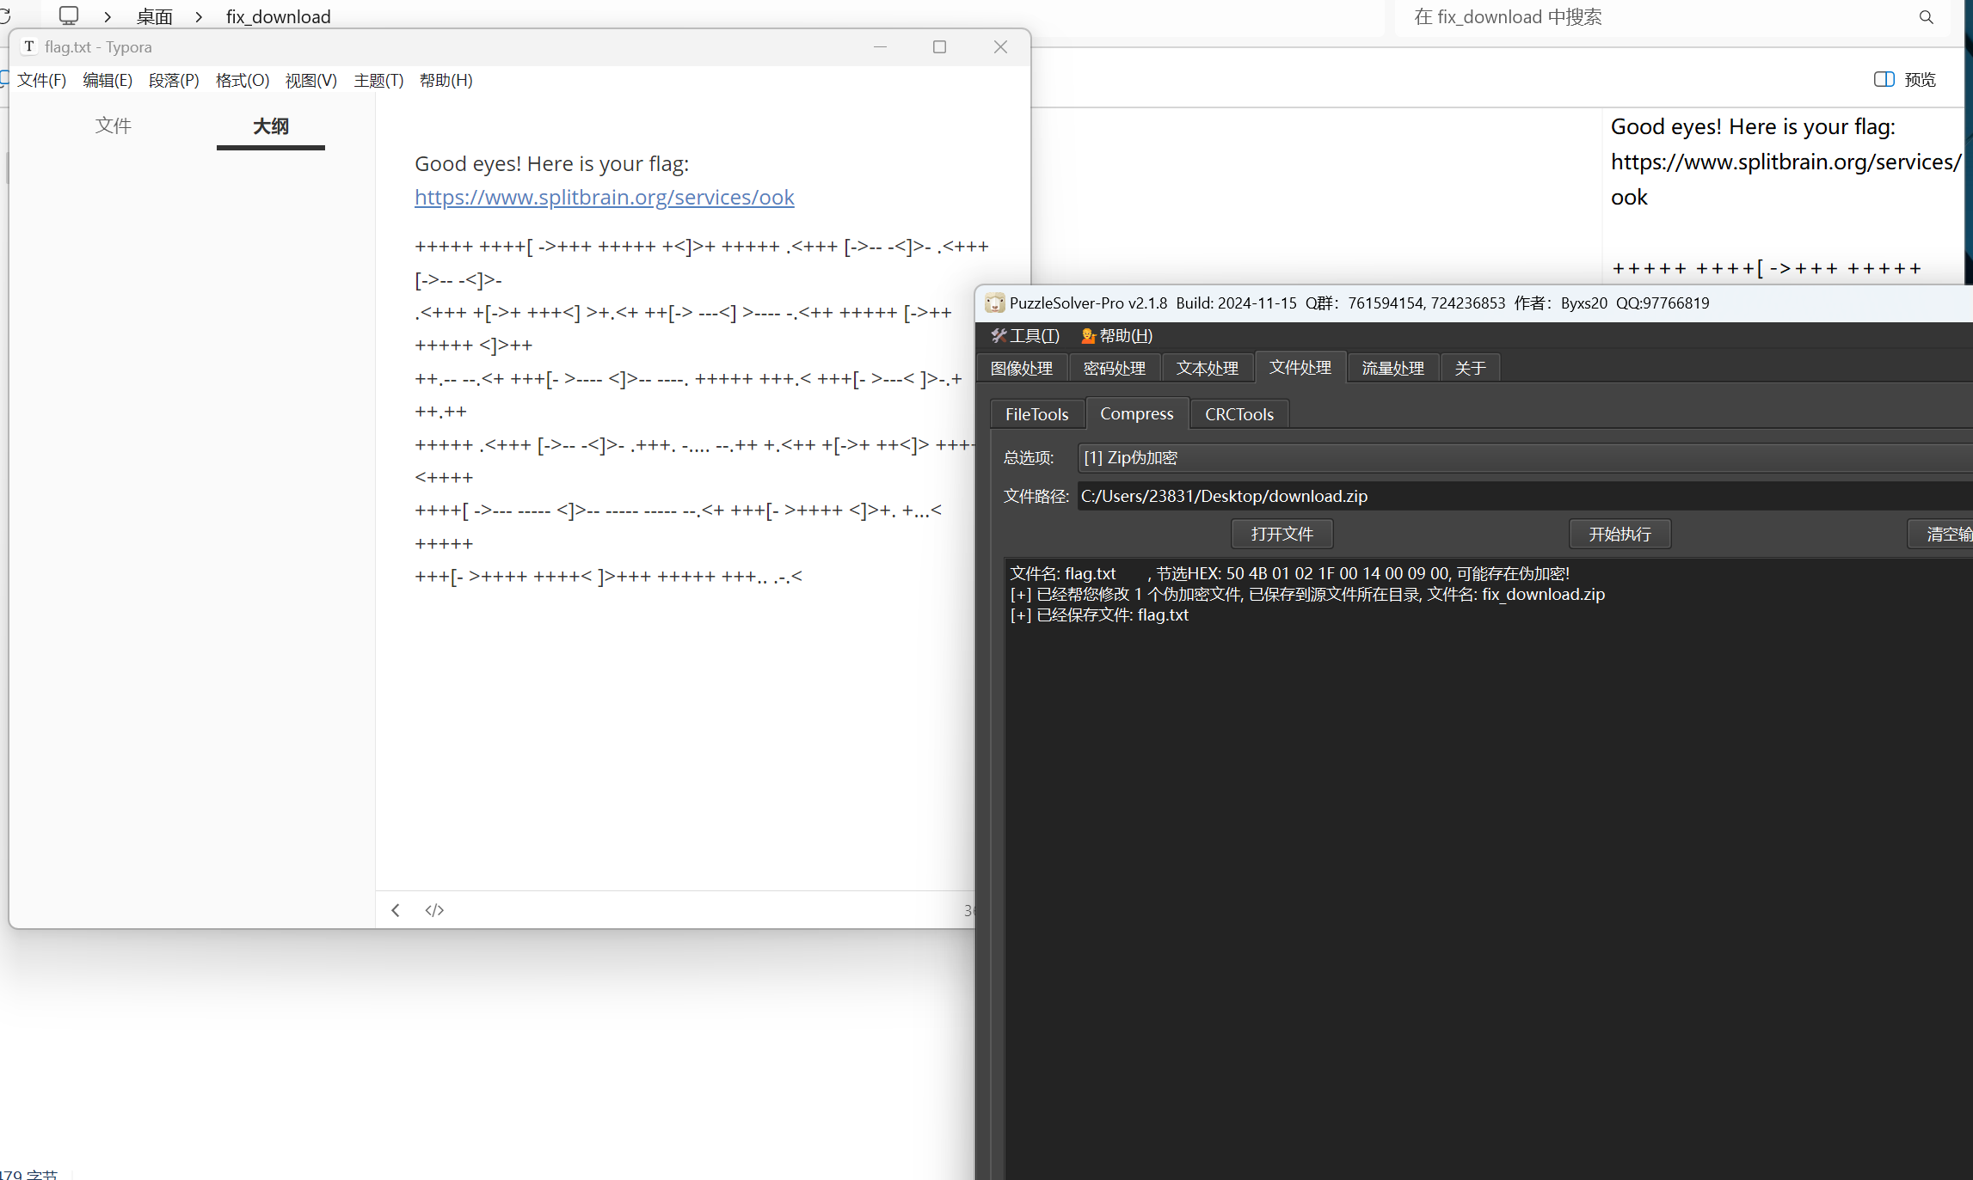Click the output line with 节选HEX 50 4B 01 02

point(1290,573)
